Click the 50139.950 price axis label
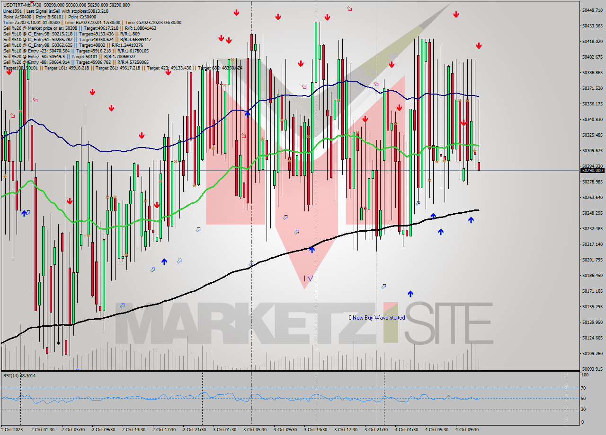Image resolution: width=606 pixels, height=435 pixels. point(592,322)
